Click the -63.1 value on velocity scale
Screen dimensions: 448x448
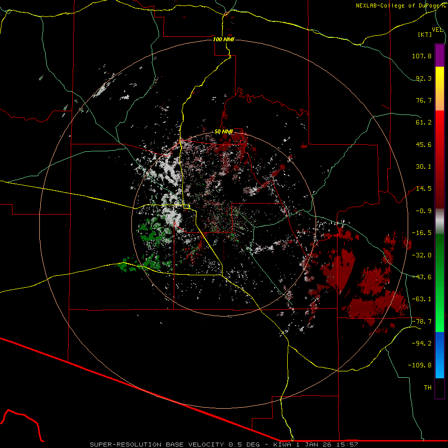click(422, 299)
